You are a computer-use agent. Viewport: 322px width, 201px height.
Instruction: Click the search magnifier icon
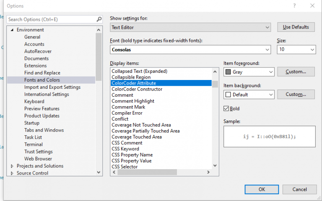pyautogui.click(x=99, y=19)
